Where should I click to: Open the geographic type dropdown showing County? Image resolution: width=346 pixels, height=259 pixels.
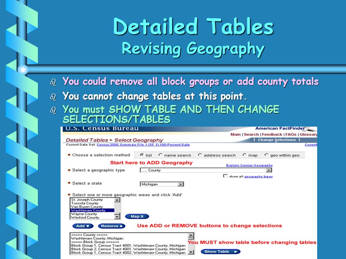coord(206,170)
